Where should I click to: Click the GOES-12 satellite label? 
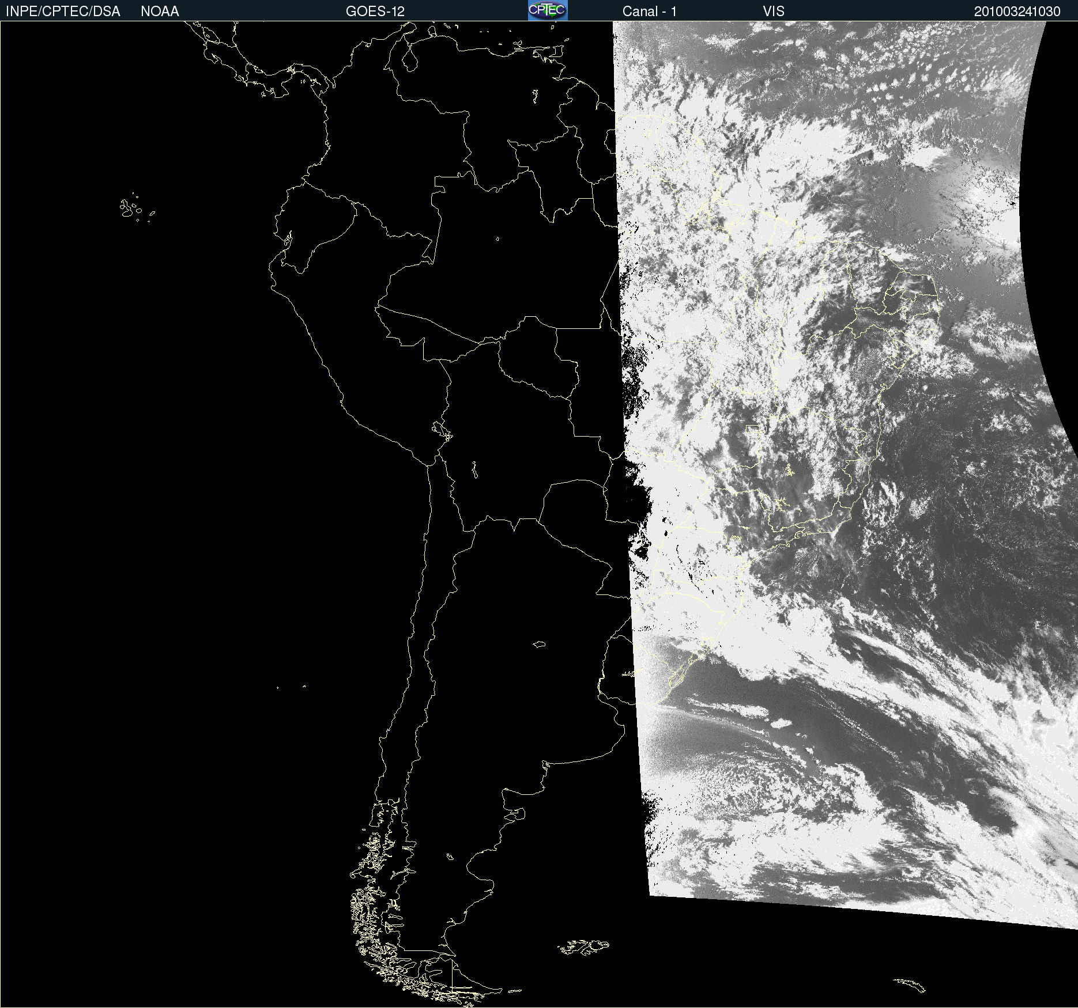(x=375, y=12)
